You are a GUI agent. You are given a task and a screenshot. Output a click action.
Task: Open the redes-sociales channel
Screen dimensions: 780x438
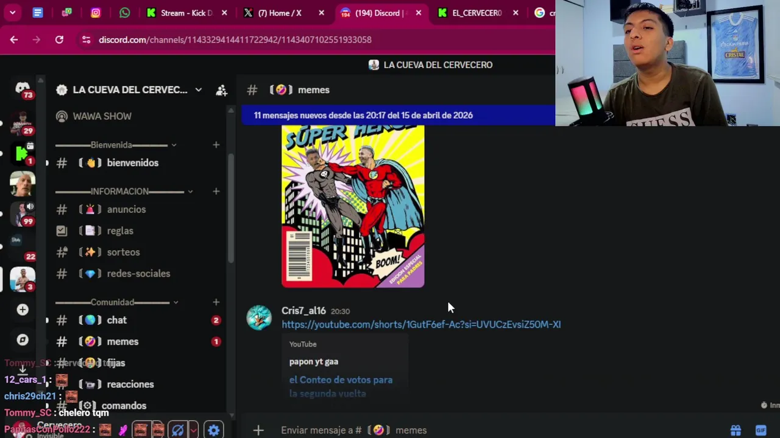pyautogui.click(x=138, y=274)
